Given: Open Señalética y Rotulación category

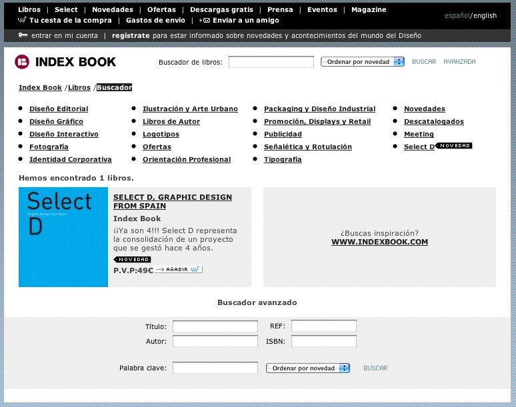Looking at the screenshot, I should pyautogui.click(x=308, y=147).
